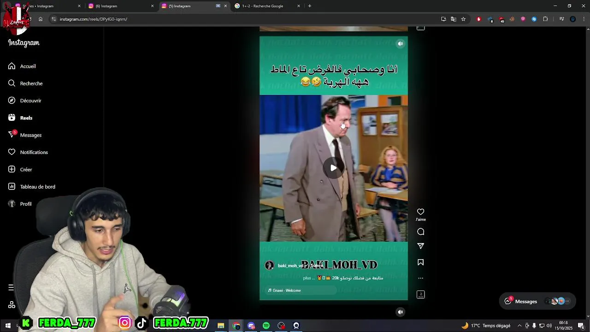Open a new browser tab

(x=310, y=6)
